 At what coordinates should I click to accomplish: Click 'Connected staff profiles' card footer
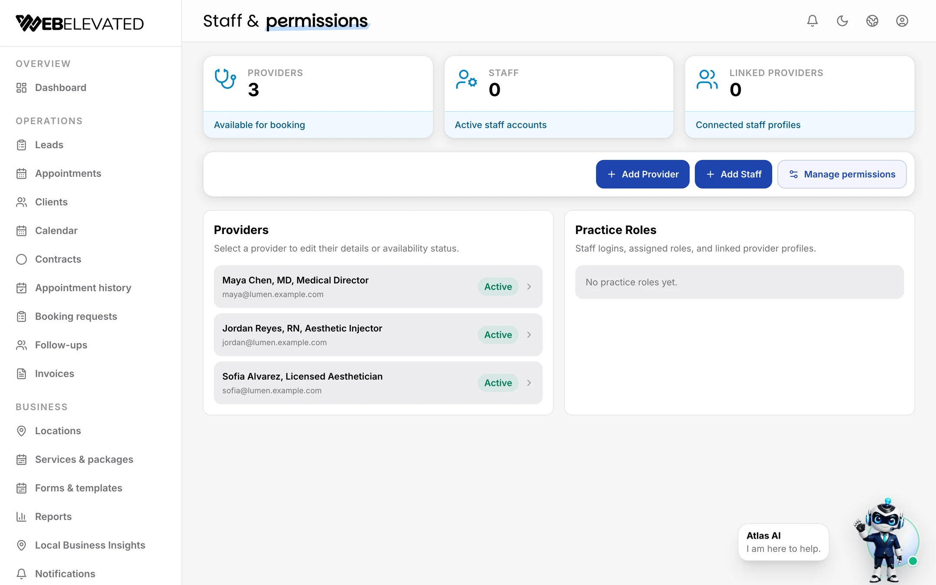(800, 125)
